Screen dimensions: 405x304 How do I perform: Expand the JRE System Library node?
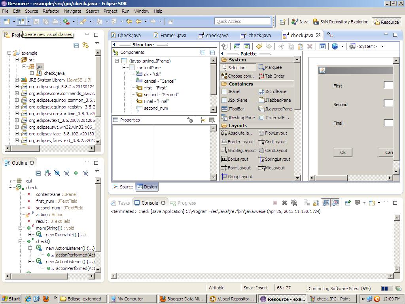(x=17, y=80)
